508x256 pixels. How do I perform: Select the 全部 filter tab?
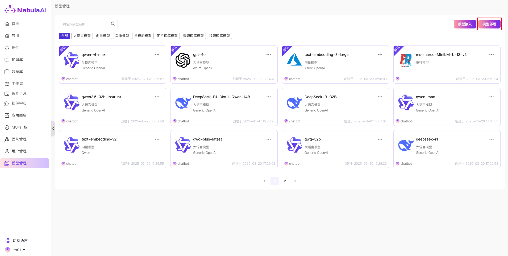click(65, 36)
